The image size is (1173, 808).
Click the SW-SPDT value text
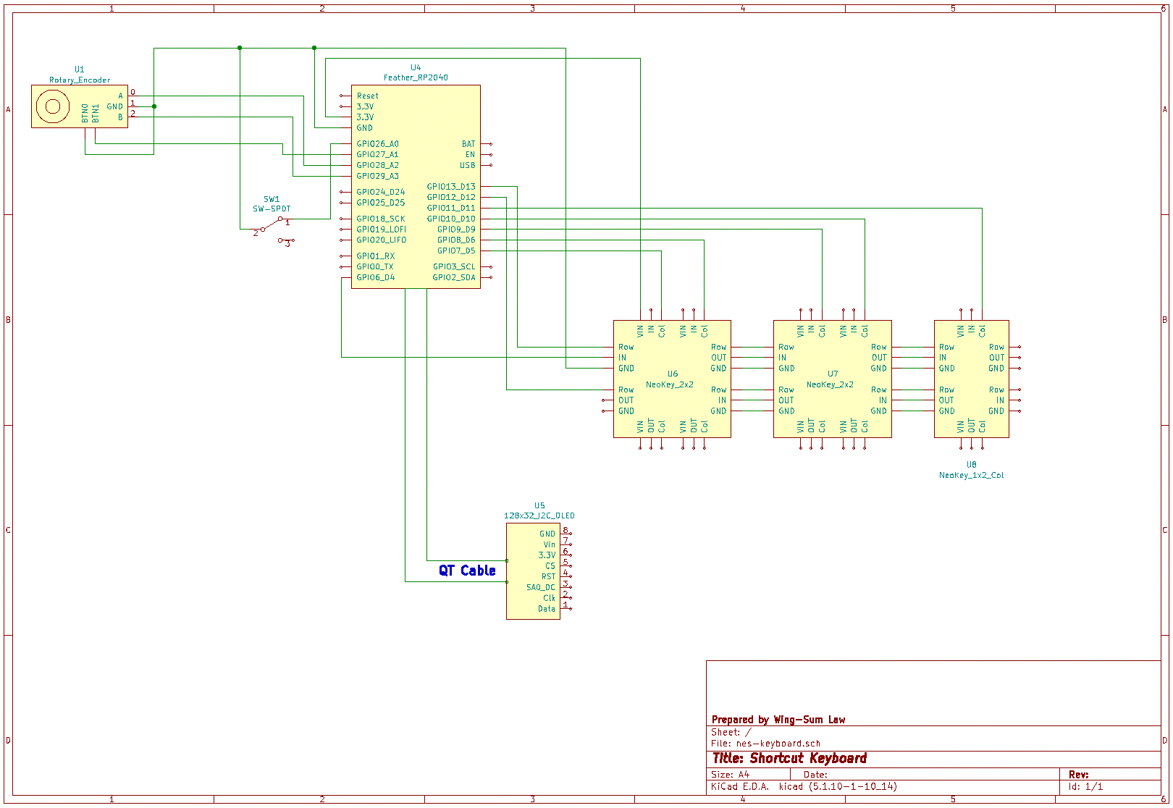coord(272,209)
